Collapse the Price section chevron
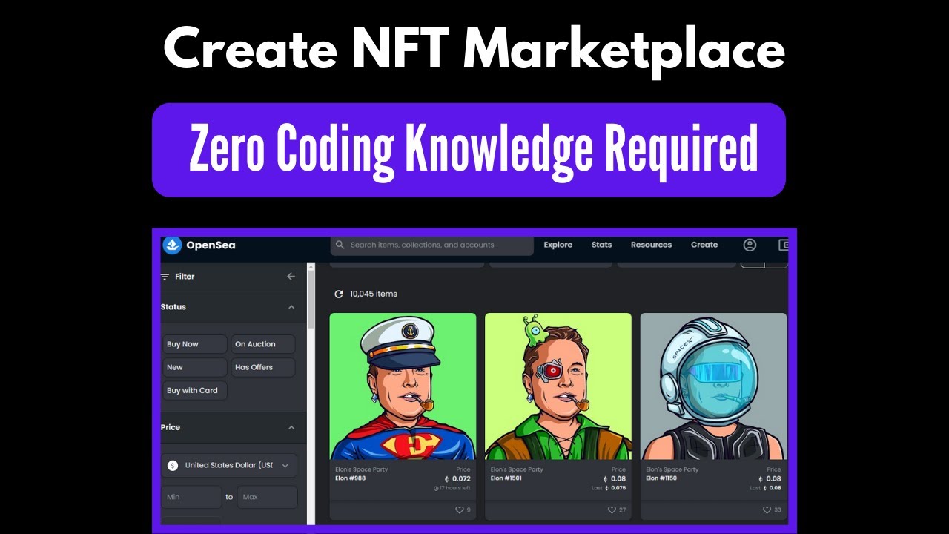This screenshot has width=949, height=534. point(291,427)
